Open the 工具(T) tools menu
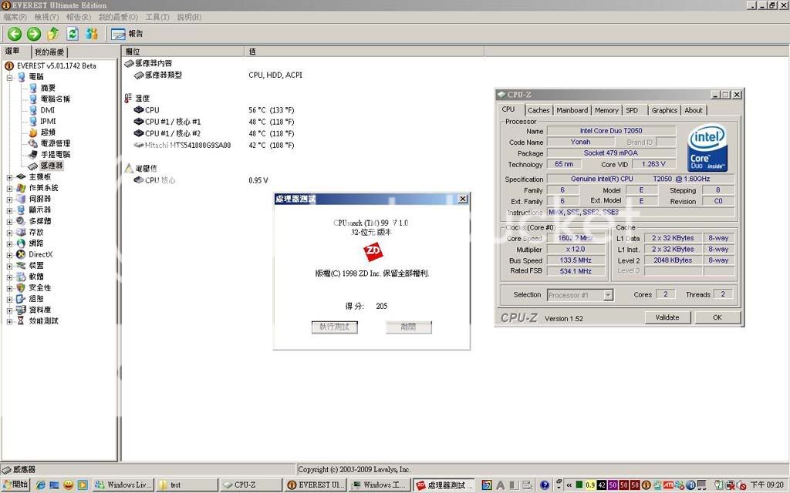 click(157, 17)
